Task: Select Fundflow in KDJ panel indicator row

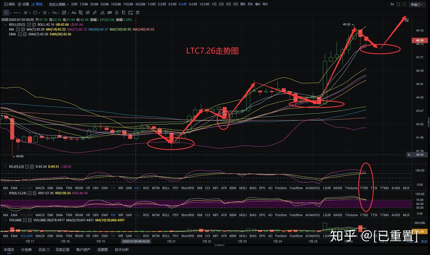Action: tap(296, 188)
